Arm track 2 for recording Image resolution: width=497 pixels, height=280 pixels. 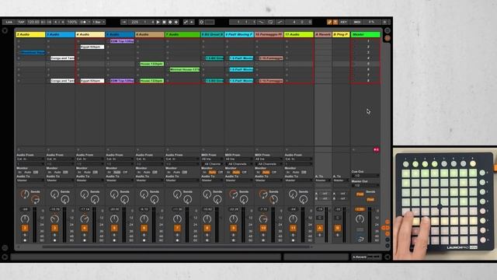(x=25, y=240)
